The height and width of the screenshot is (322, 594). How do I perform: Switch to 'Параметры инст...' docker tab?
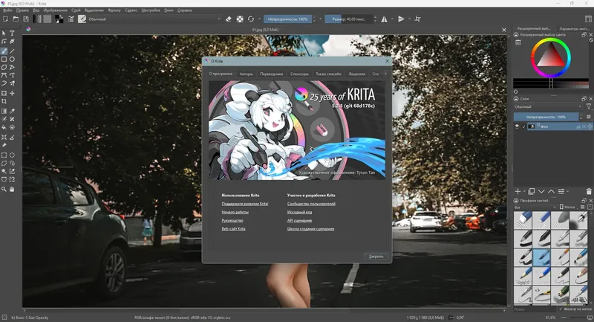pyautogui.click(x=573, y=29)
